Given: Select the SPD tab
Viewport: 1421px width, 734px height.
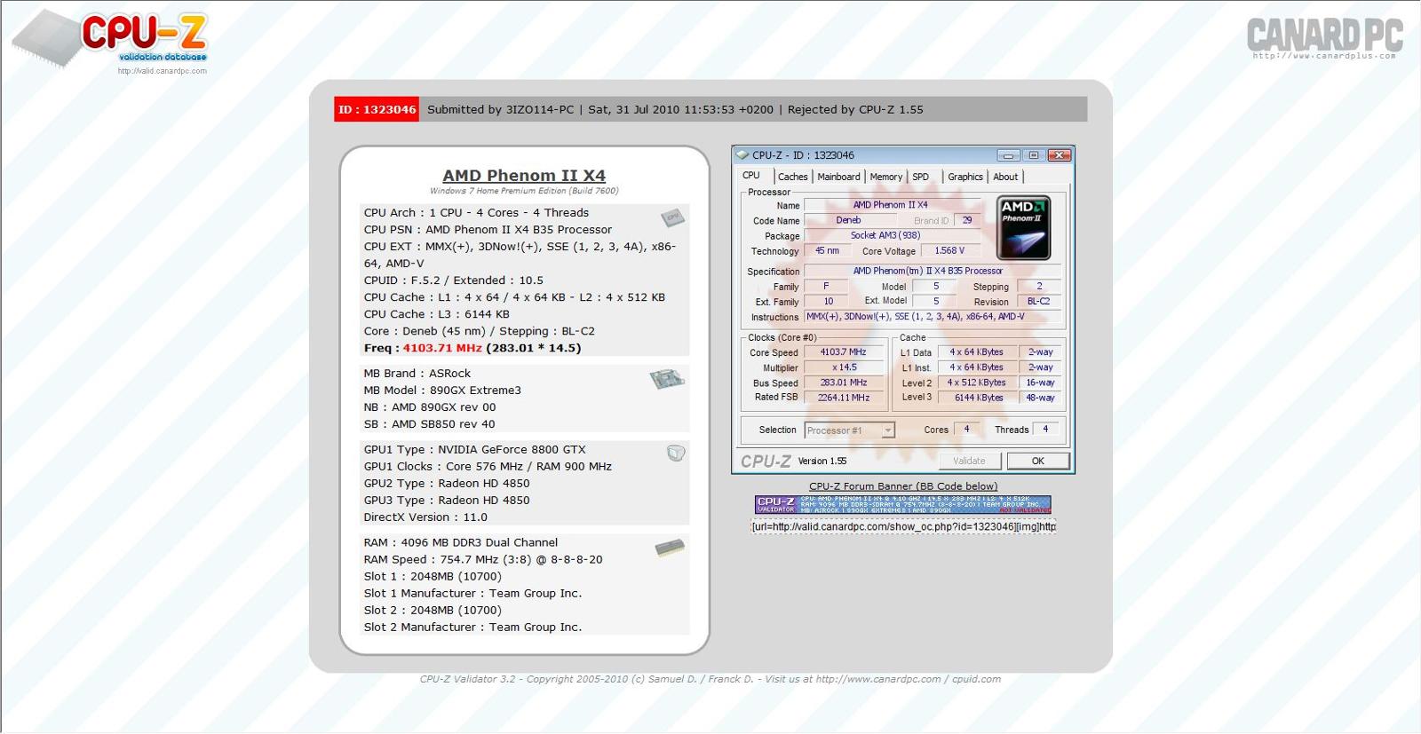Looking at the screenshot, I should click(x=921, y=177).
